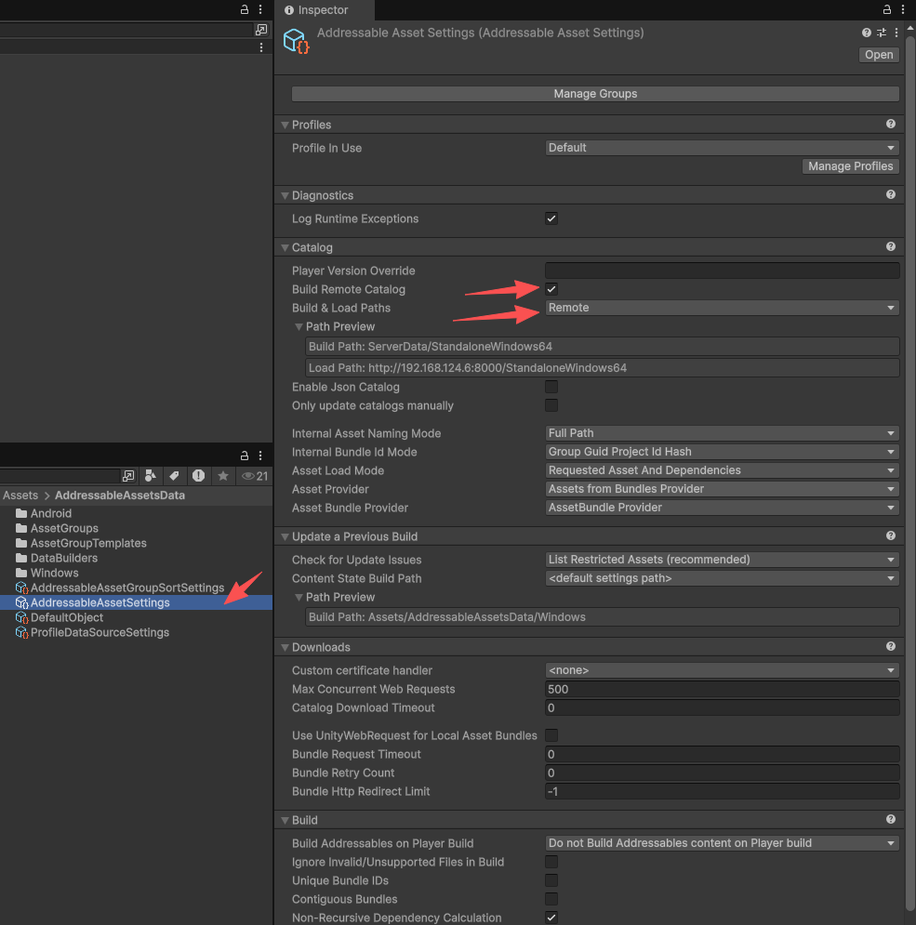
Task: Click the Project panel lock icon
Action: click(245, 456)
